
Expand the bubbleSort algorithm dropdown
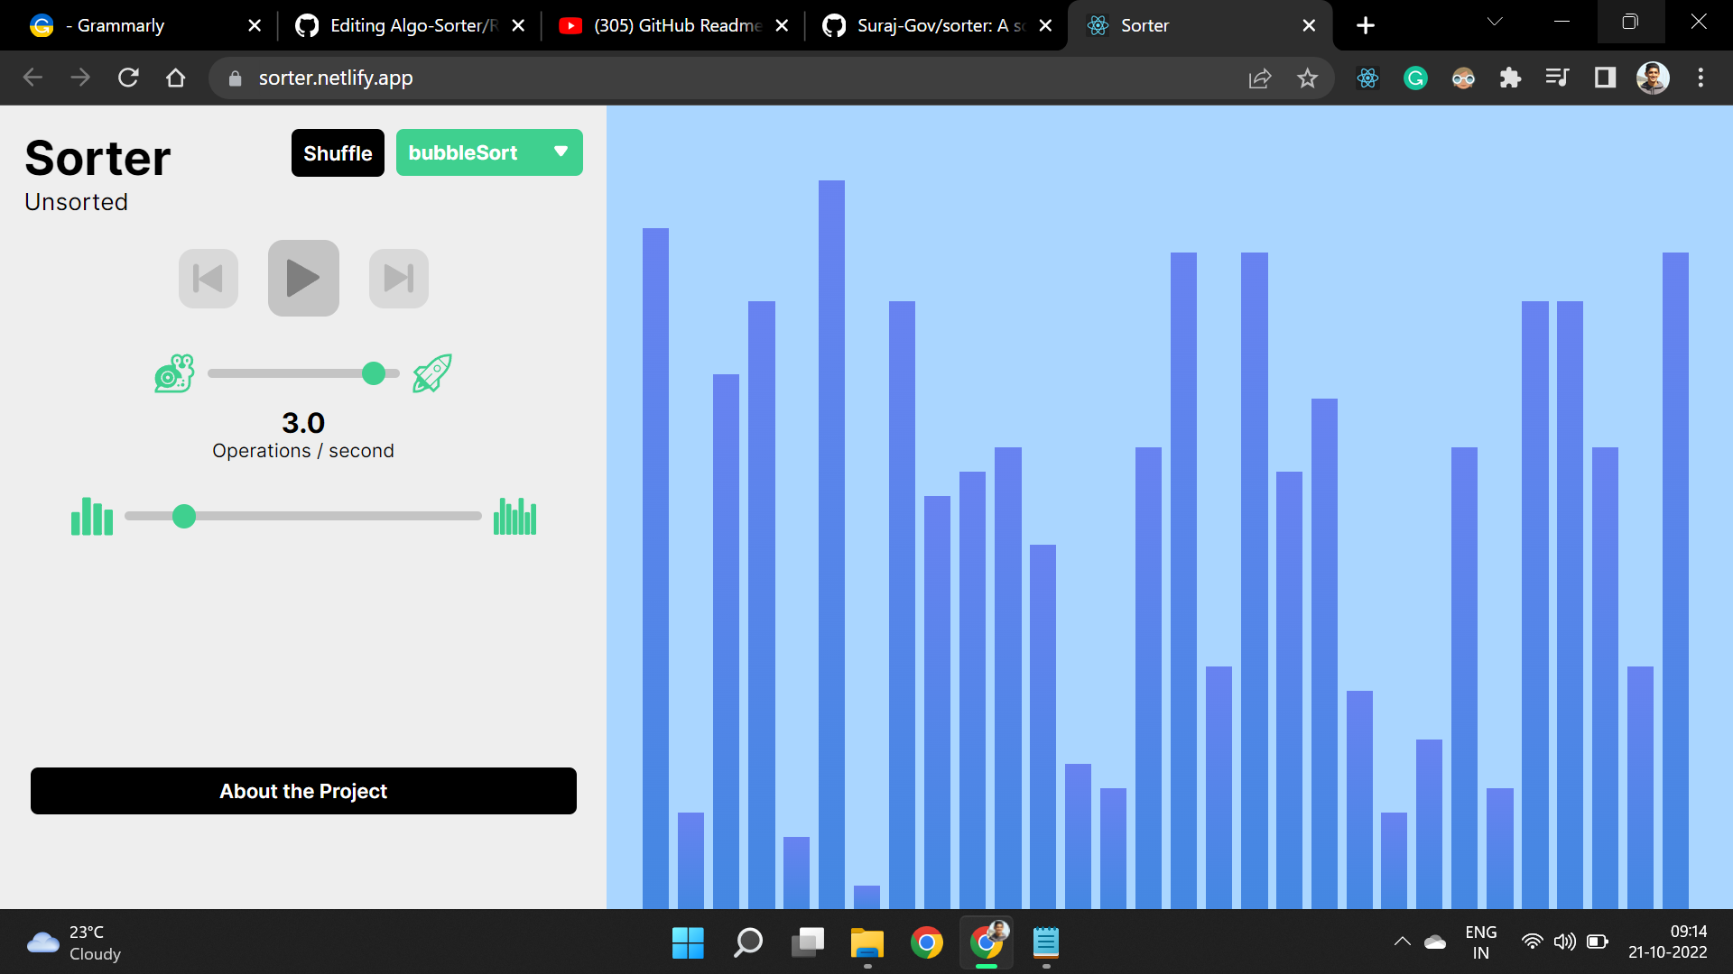tap(560, 152)
